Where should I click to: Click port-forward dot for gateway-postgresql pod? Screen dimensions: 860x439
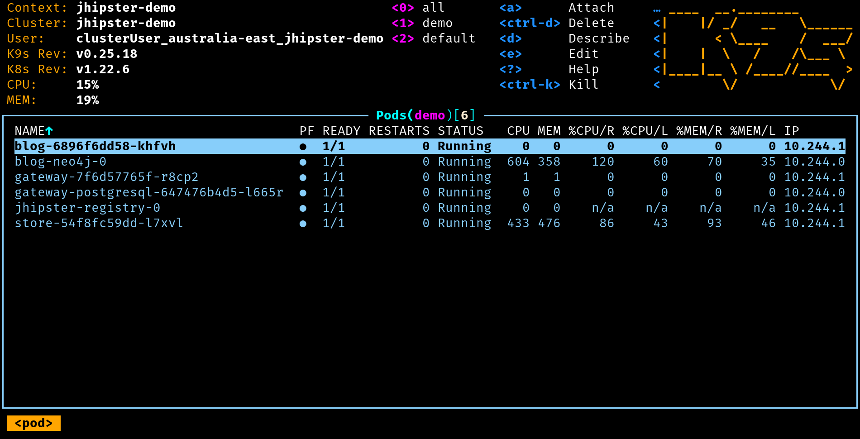click(303, 193)
